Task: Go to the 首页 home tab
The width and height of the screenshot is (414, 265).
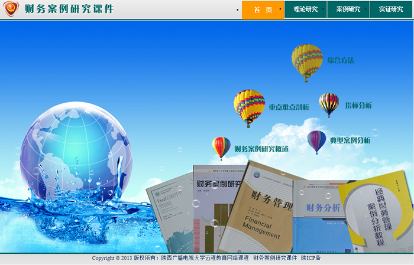Action: click(x=263, y=9)
